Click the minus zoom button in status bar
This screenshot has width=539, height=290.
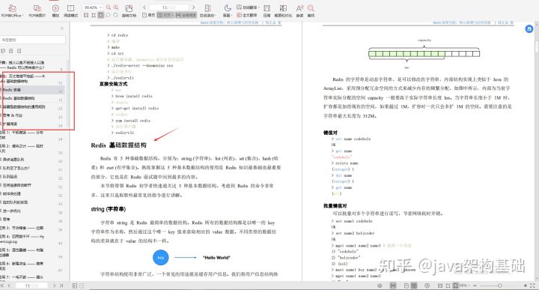[475, 286]
